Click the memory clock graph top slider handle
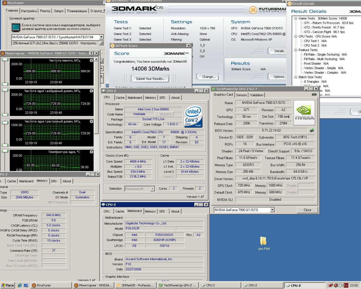The height and width of the screenshot is (289, 361). [5, 59]
